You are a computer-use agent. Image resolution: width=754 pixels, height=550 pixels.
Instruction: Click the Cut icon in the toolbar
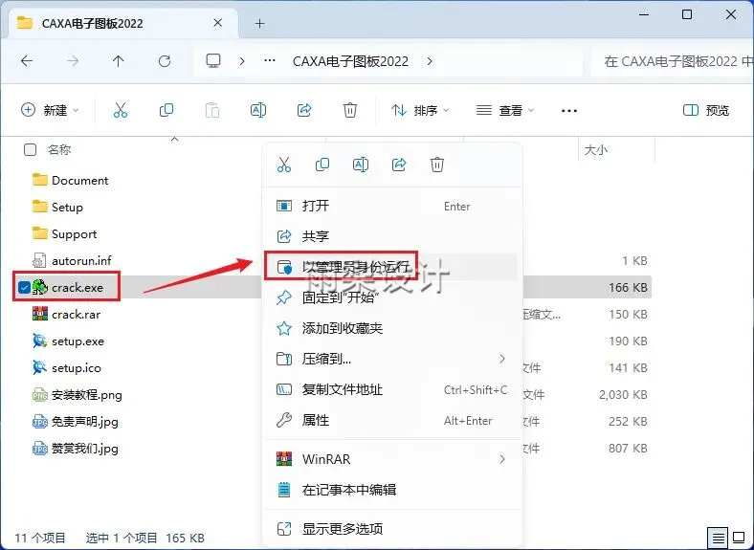(x=121, y=111)
